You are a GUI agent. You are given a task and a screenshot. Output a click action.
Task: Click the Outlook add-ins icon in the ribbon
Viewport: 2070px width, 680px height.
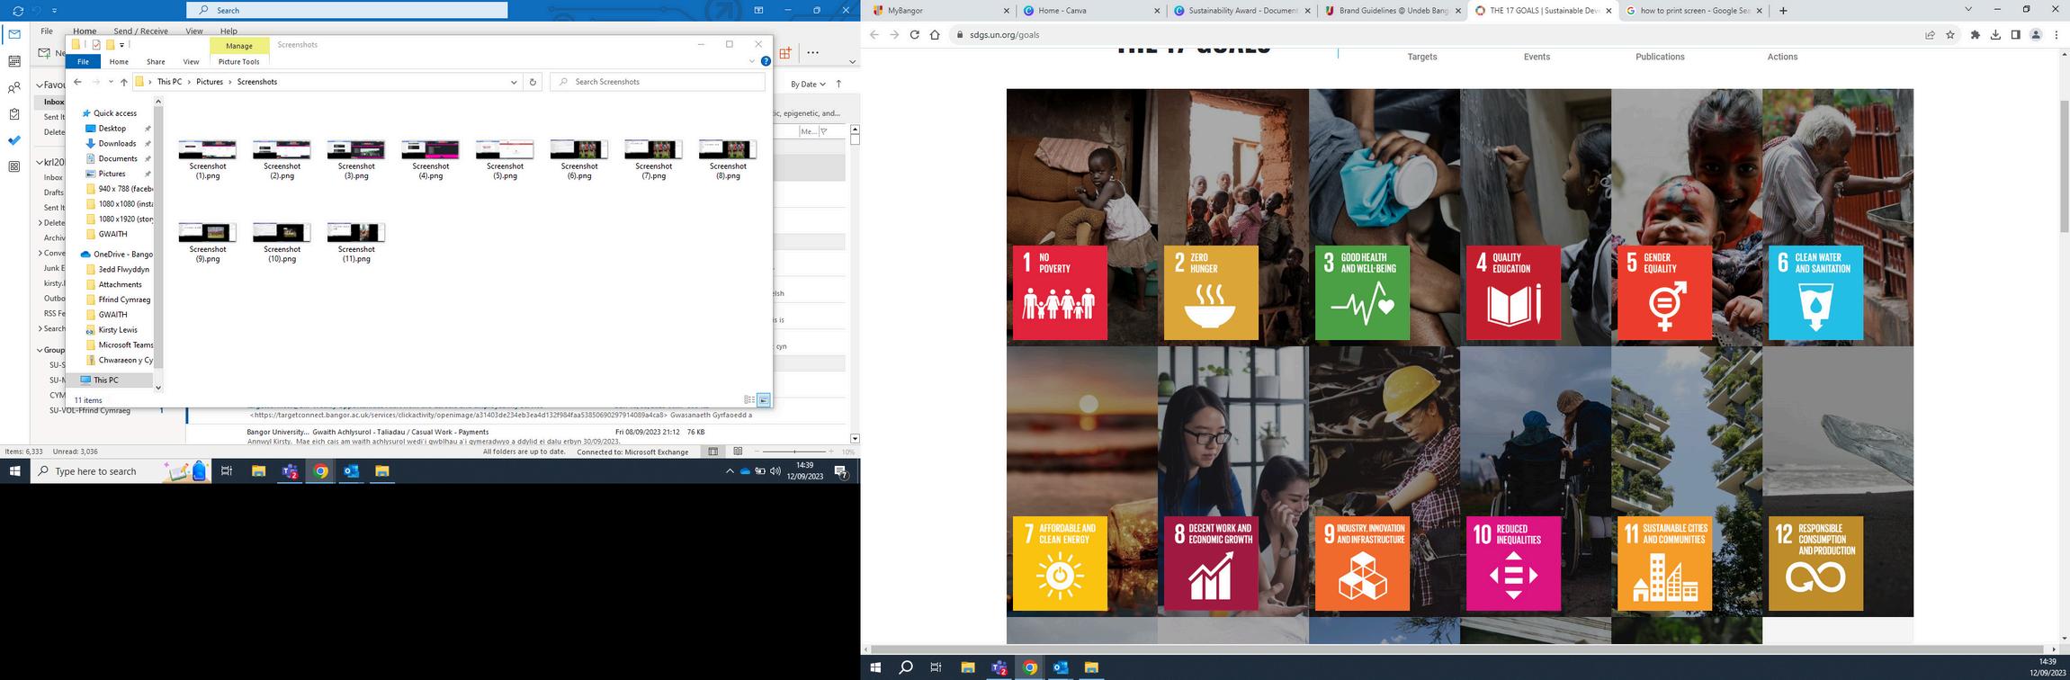pos(785,53)
